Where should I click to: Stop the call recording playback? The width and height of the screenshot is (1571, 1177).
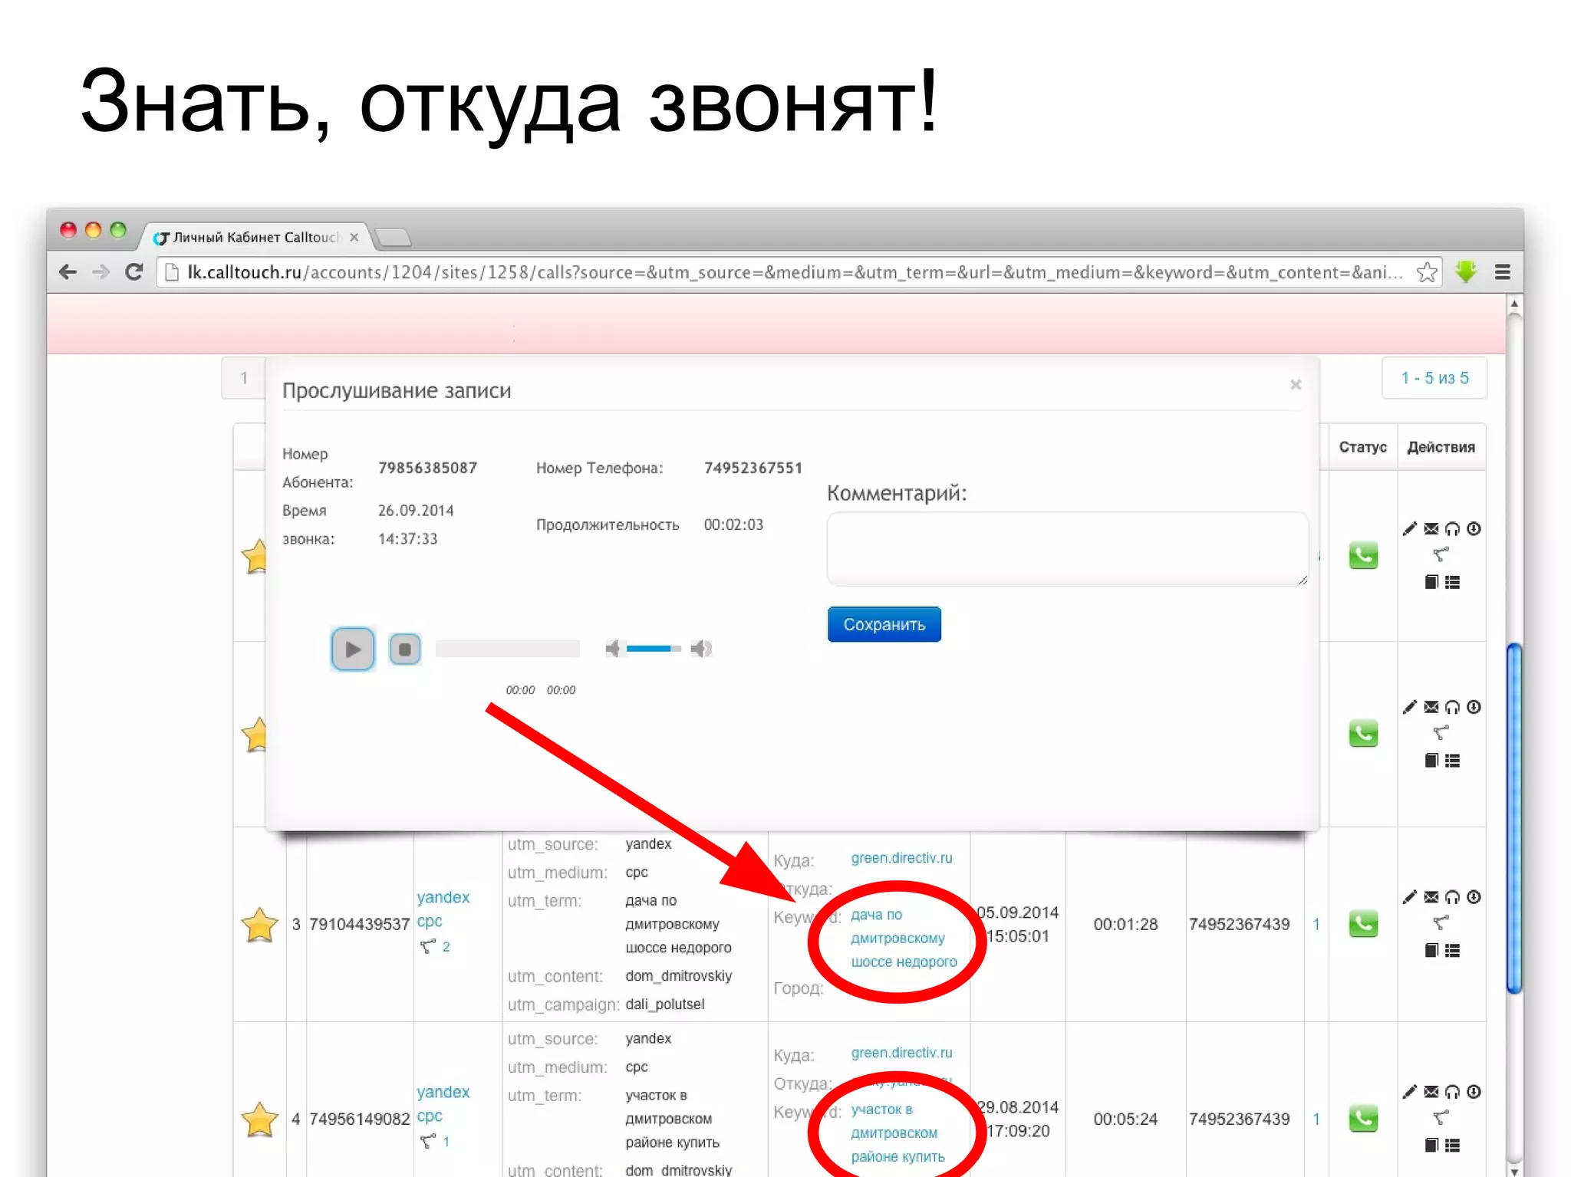404,649
